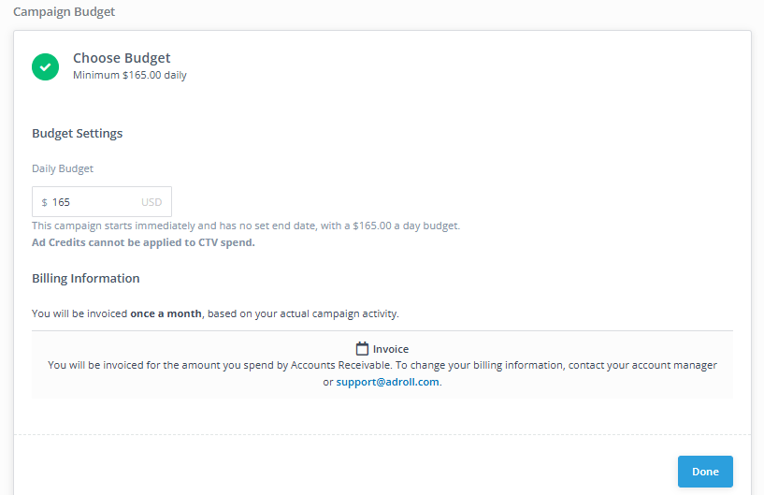Click the Minimum $165.00 daily subtitle
Image resolution: width=764 pixels, height=495 pixels.
pyautogui.click(x=129, y=76)
